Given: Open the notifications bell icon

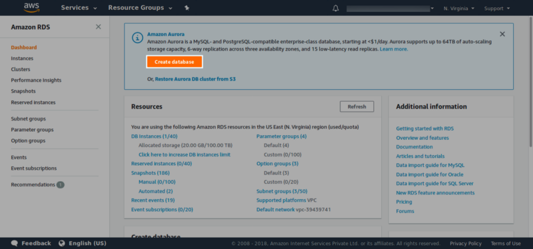Looking at the screenshot, I should [336, 8].
